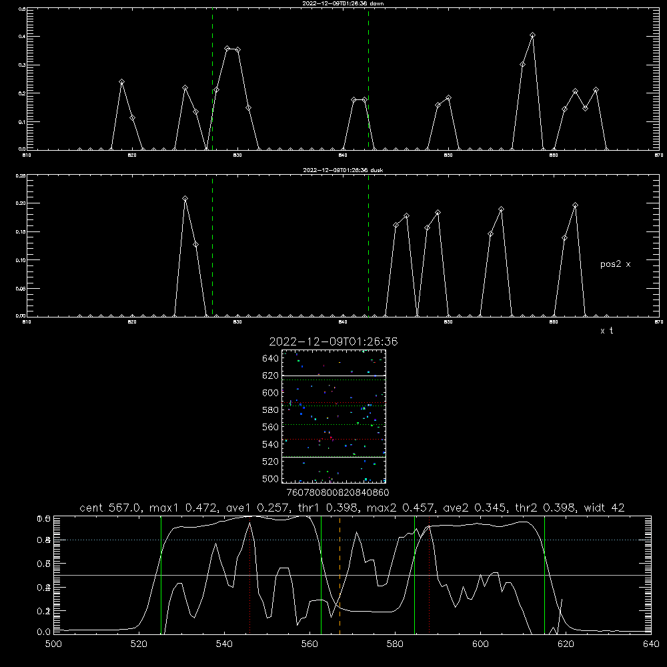The image size is (667, 667).
Task: Select the green vertical line near 585
Action: coord(414,574)
